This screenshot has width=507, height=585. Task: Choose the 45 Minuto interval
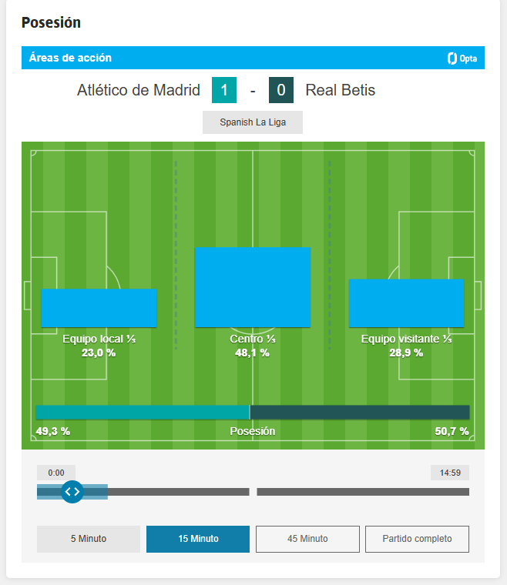307,539
